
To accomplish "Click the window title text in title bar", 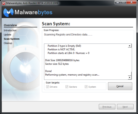I will (x=32, y=3).
